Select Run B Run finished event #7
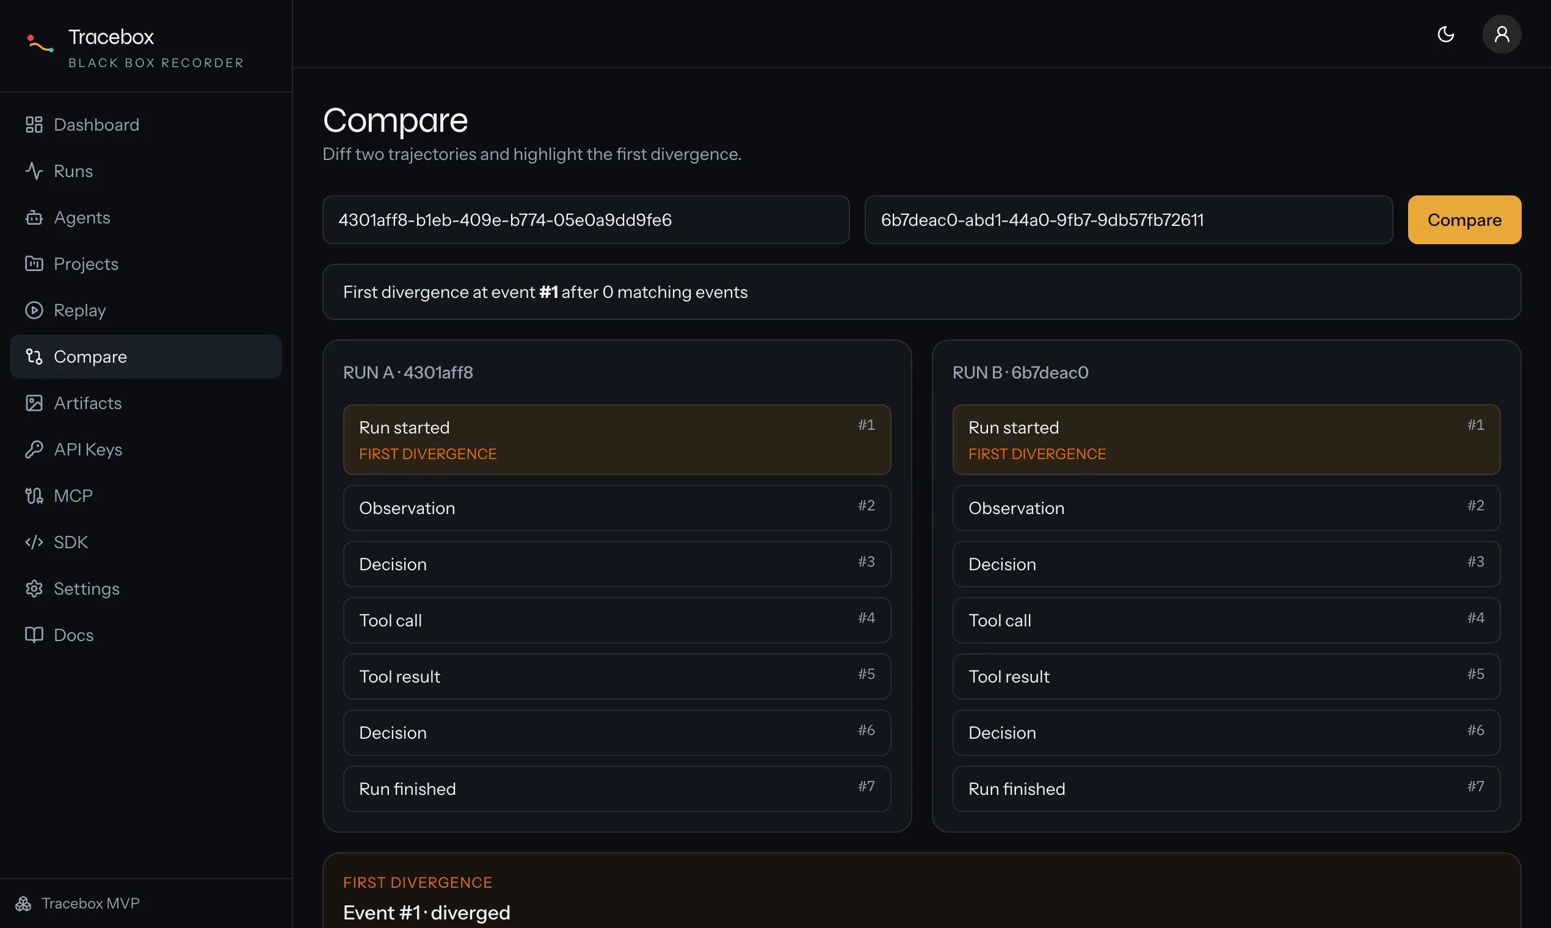Viewport: 1551px width, 928px height. point(1226,789)
